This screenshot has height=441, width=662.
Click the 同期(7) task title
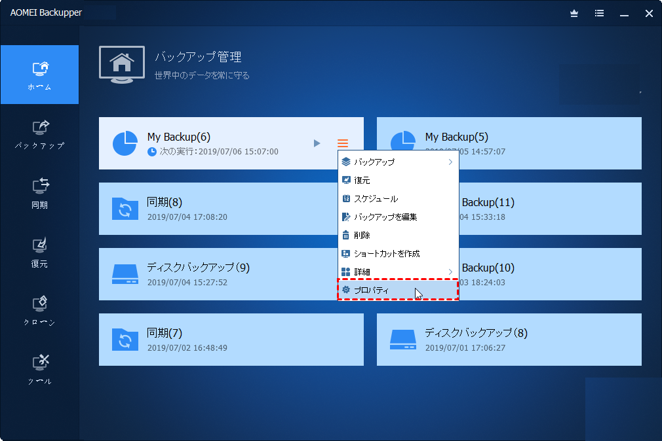tap(165, 333)
